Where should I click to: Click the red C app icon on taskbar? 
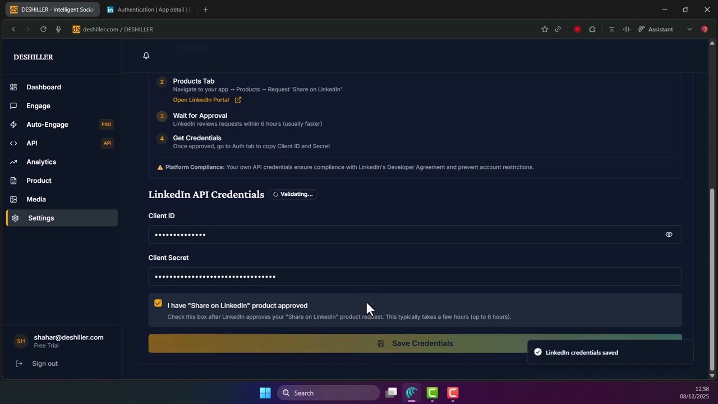point(453,393)
